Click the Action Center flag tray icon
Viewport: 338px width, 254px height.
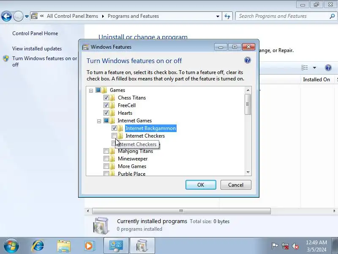point(274,246)
